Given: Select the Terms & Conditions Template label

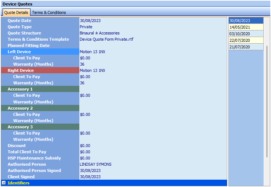Looking at the screenshot, I should [38, 39].
